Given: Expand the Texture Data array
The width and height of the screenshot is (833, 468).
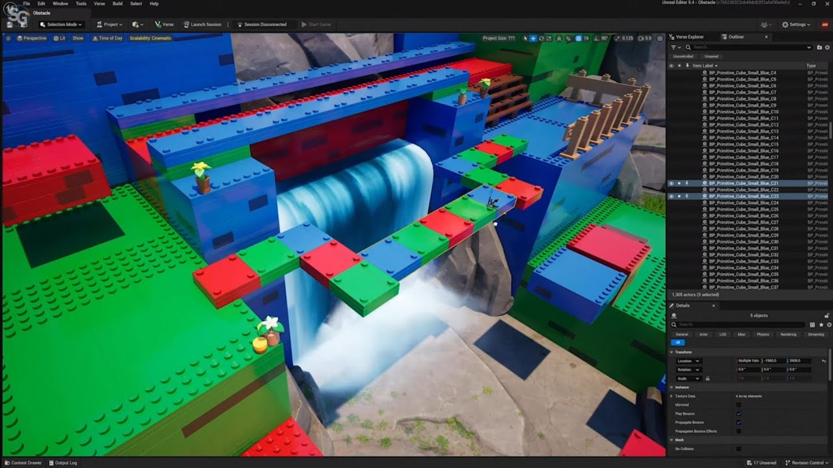Looking at the screenshot, I should (672, 396).
